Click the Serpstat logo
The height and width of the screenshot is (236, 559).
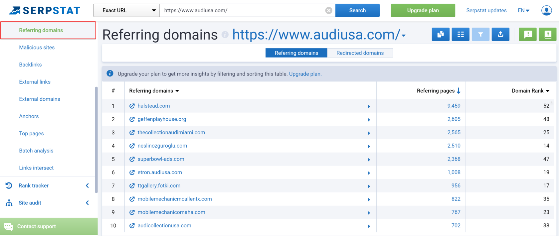click(44, 10)
